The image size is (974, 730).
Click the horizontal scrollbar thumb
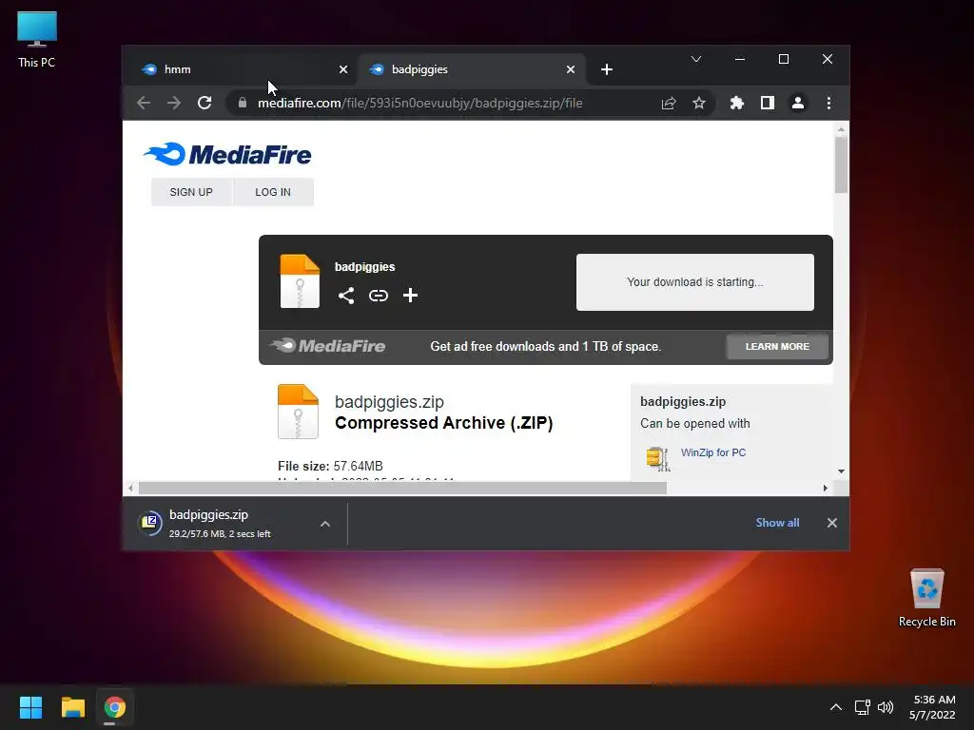pos(402,489)
